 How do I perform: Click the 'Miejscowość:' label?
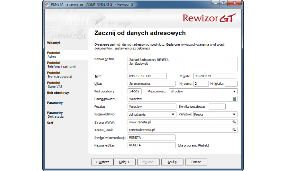point(157,91)
